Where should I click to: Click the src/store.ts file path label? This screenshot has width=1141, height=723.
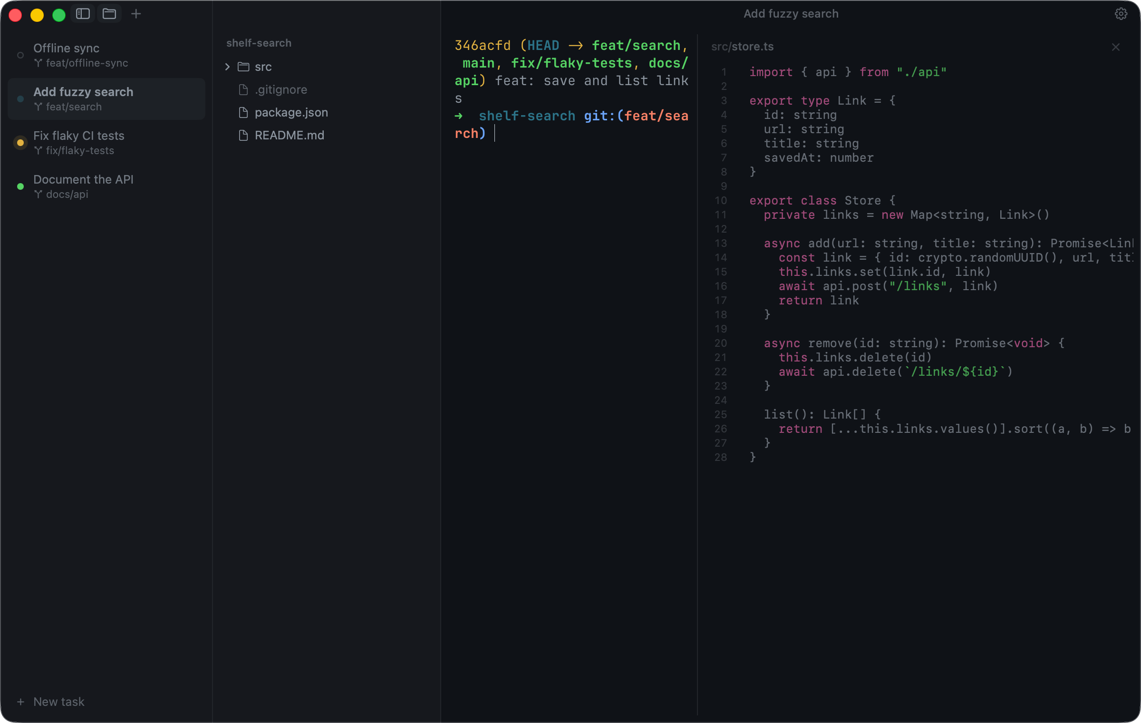(742, 47)
